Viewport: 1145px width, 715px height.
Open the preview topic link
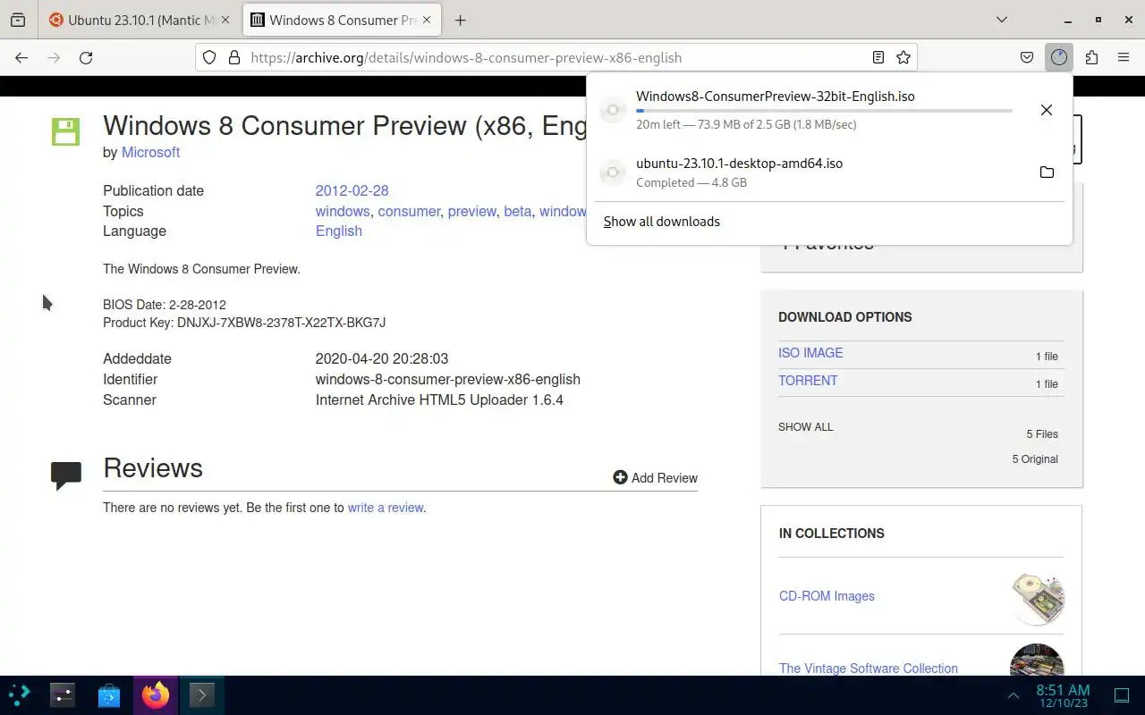[x=471, y=211]
